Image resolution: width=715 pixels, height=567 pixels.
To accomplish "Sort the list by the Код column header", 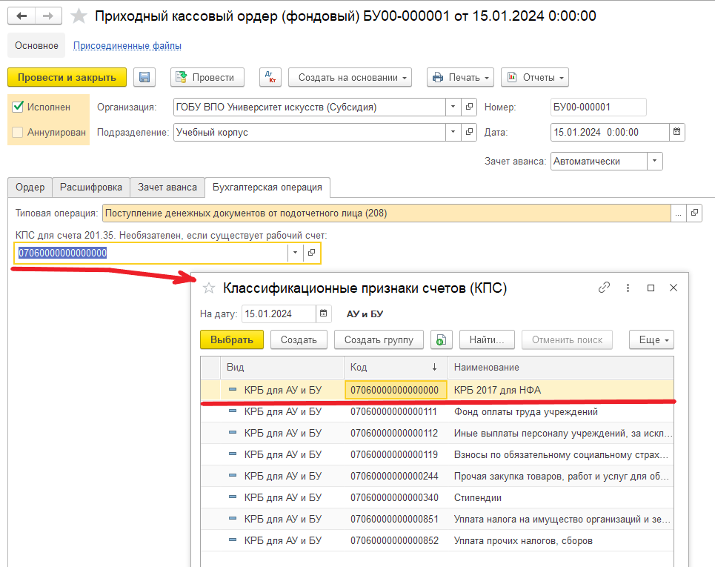I will click(x=396, y=367).
